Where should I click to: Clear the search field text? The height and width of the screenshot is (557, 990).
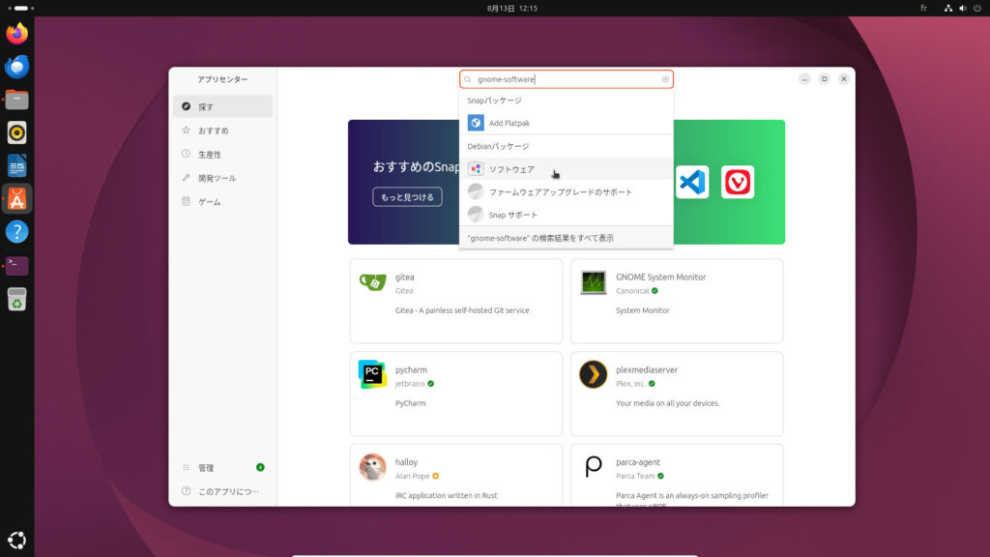pos(665,79)
